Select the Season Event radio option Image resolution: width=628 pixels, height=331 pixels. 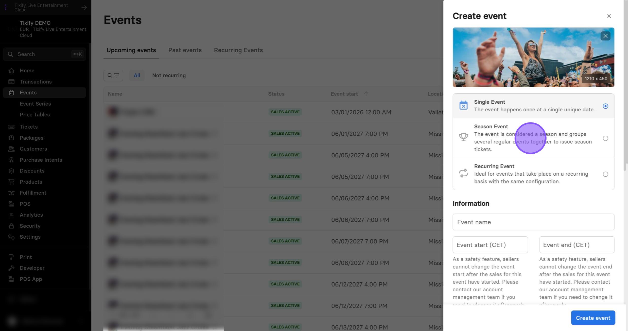[605, 138]
